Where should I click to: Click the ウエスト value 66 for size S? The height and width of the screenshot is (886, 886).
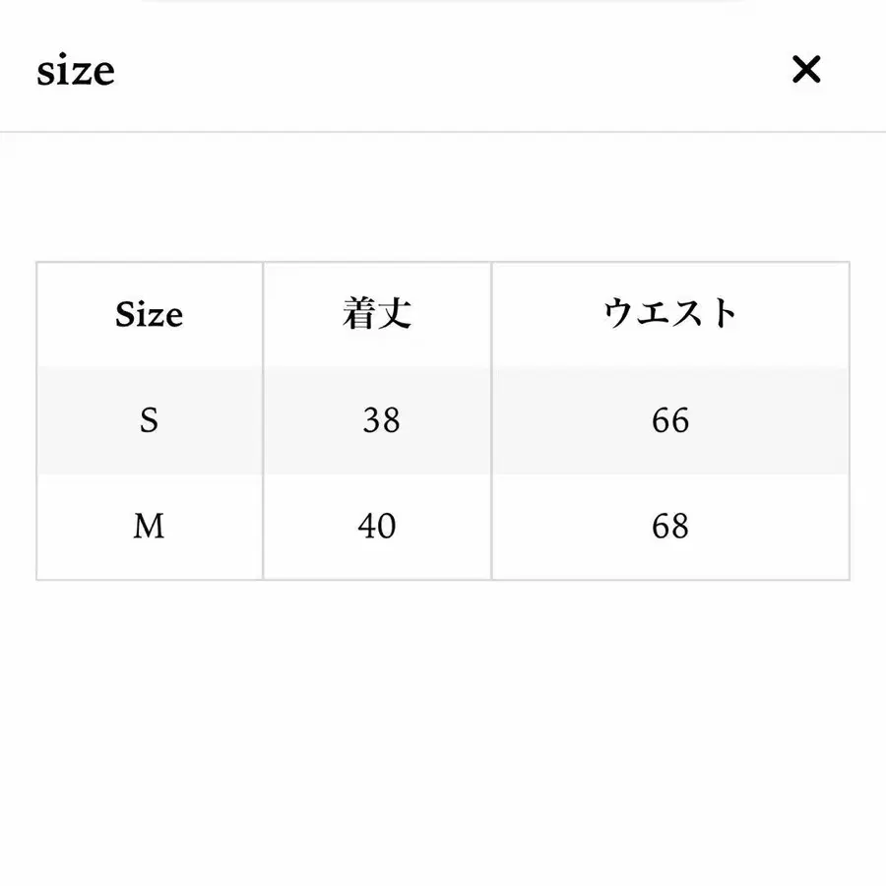pyautogui.click(x=672, y=420)
